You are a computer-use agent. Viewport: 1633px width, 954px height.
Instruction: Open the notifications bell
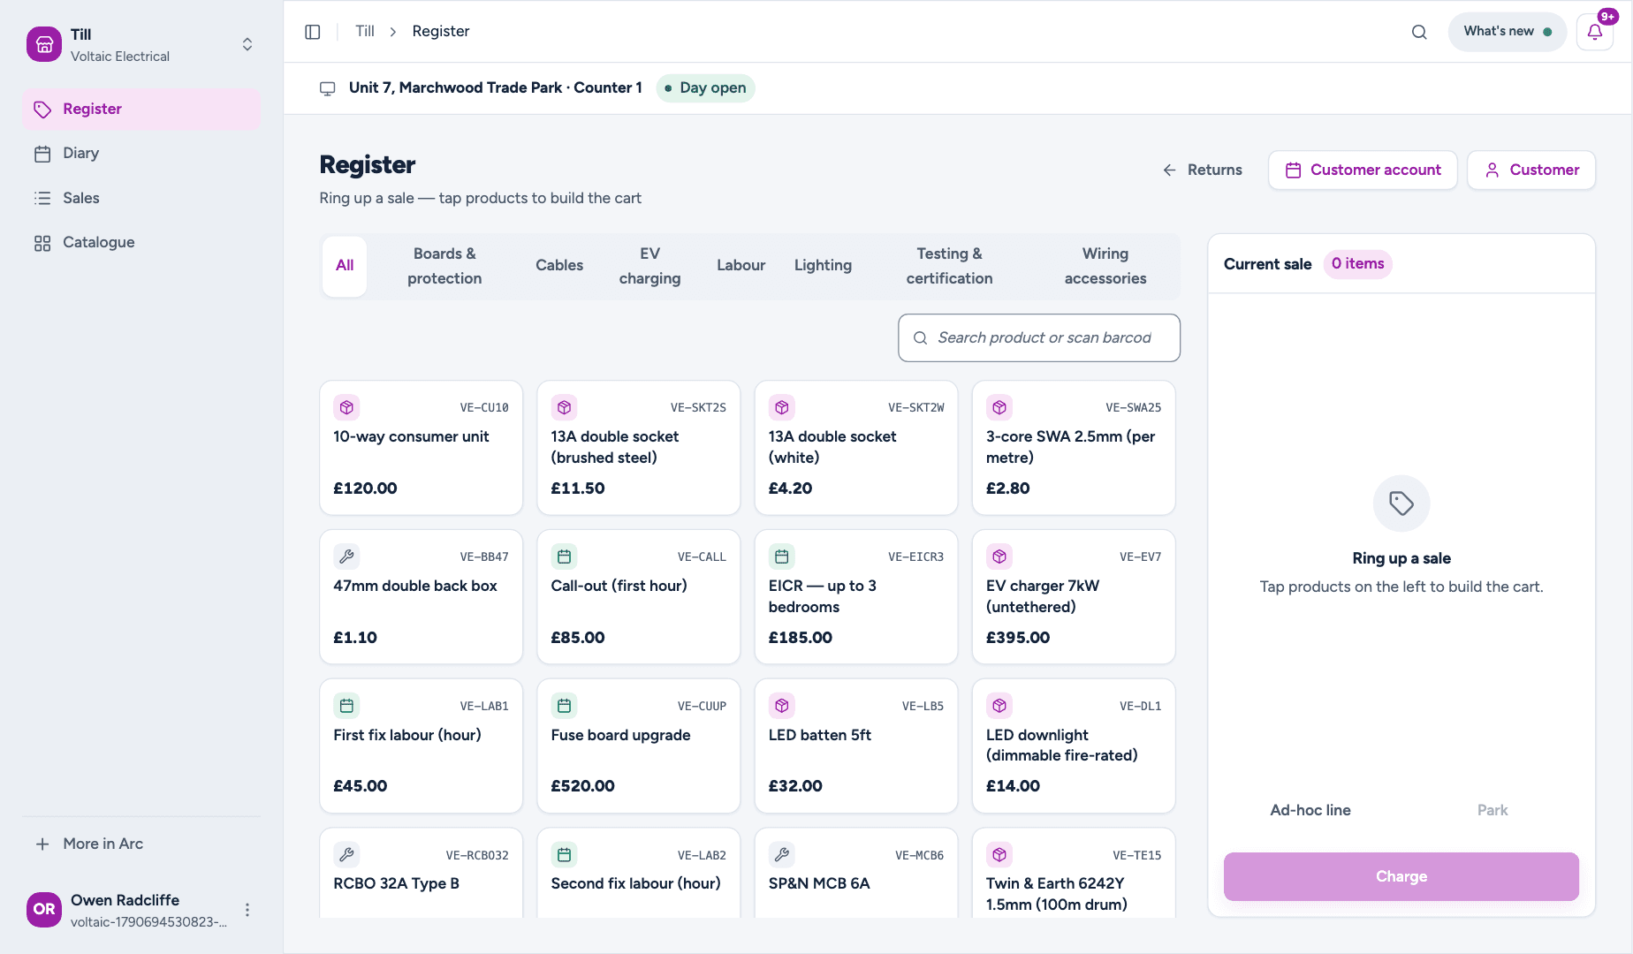tap(1595, 32)
